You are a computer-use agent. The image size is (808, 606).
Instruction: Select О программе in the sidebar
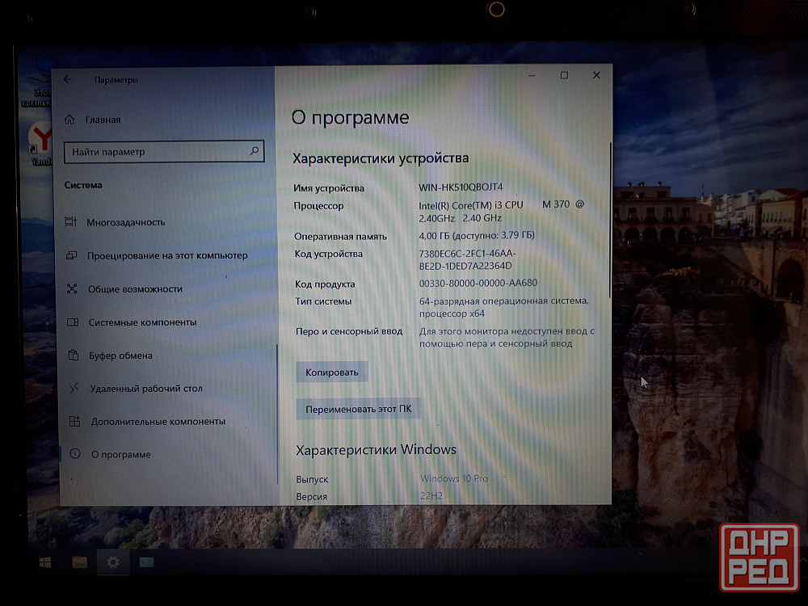[x=120, y=455]
